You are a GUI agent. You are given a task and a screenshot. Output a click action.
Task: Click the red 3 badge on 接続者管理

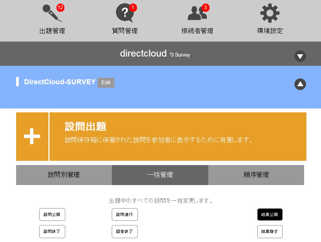(x=205, y=8)
